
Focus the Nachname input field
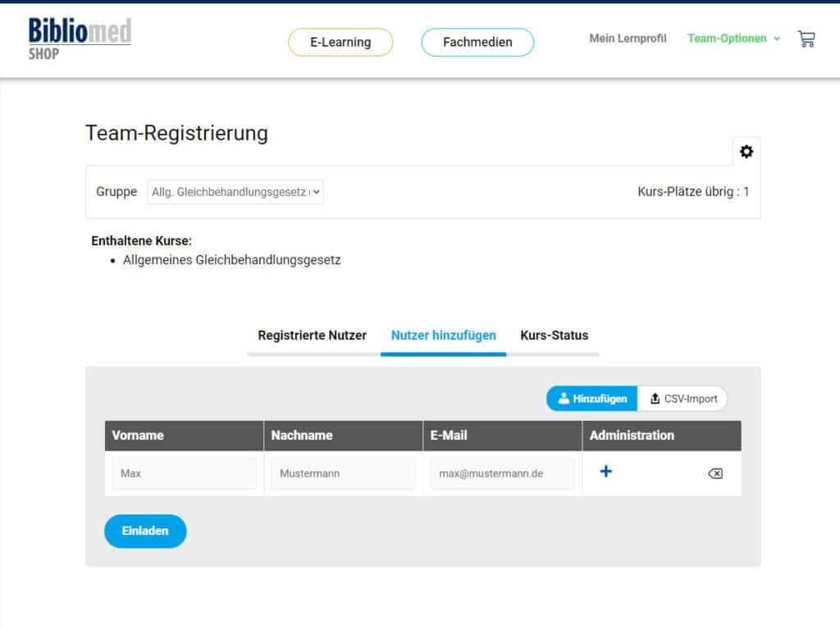tap(343, 473)
